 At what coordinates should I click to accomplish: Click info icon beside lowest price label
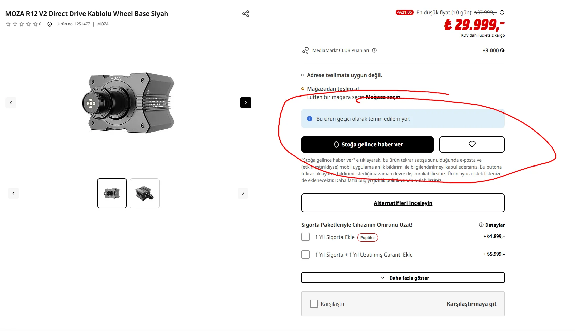[502, 12]
